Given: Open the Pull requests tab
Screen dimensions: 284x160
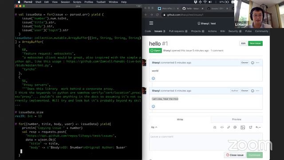Looking at the screenshot, I should pyautogui.click(x=178, y=31).
